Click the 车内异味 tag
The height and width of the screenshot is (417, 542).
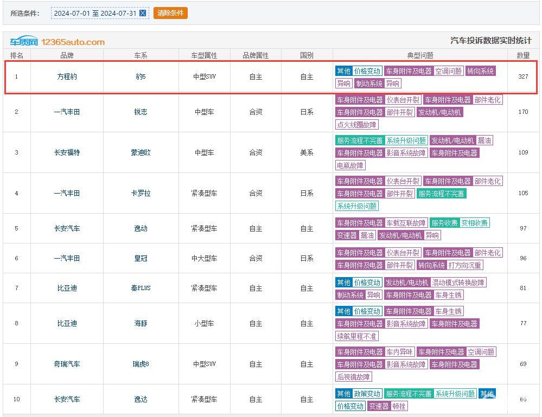click(400, 352)
